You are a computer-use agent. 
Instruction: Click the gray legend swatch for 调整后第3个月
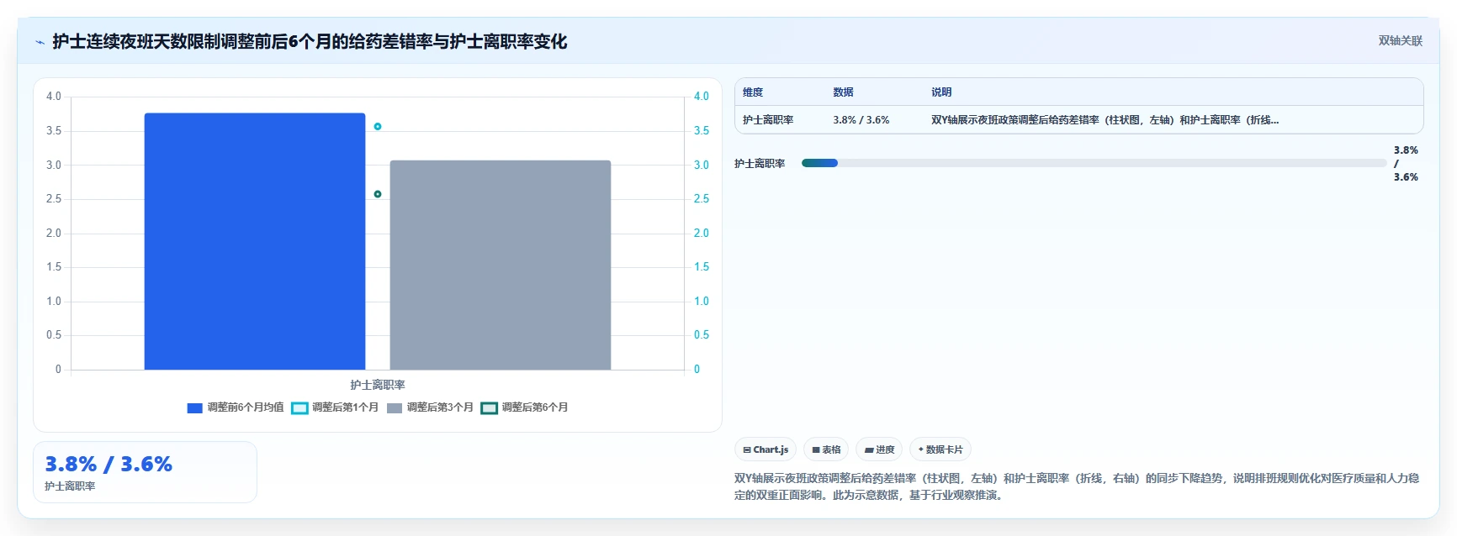point(395,408)
